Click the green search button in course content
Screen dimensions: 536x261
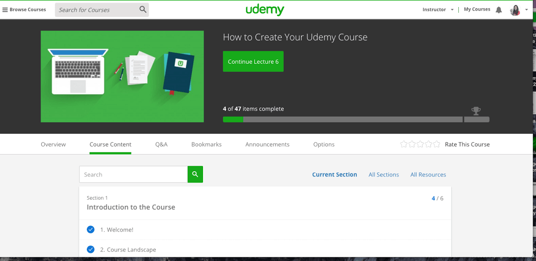point(195,174)
